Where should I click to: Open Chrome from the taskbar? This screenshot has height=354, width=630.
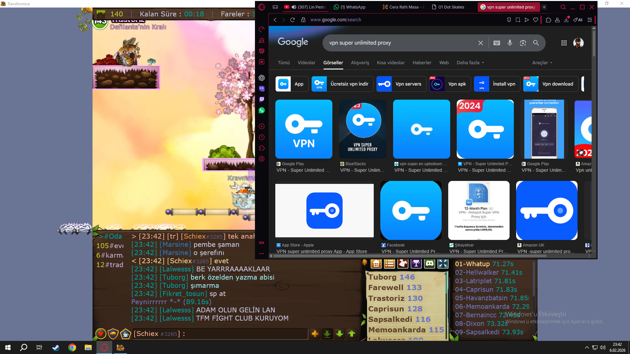coord(72,347)
